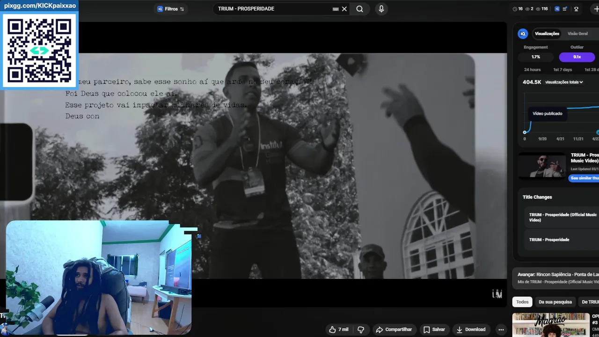Open the blue IQ extension icon in top bar
Viewport: 599px width, 337px height.
pyautogui.click(x=557, y=9)
